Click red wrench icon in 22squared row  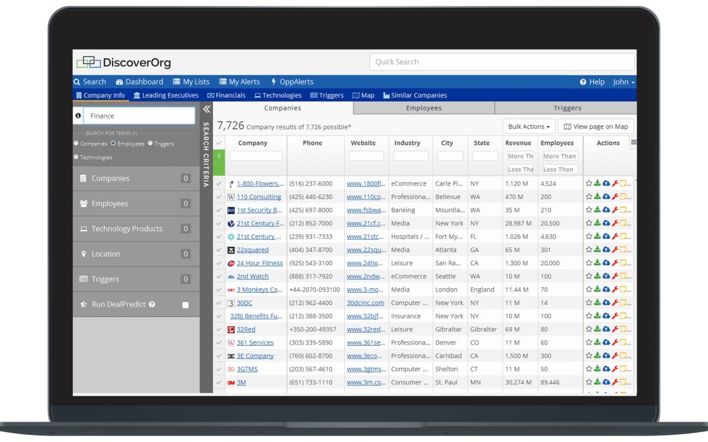click(615, 249)
